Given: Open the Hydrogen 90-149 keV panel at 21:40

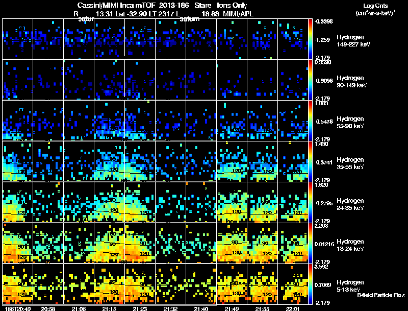Looking at the screenshot, I should point(201,80).
